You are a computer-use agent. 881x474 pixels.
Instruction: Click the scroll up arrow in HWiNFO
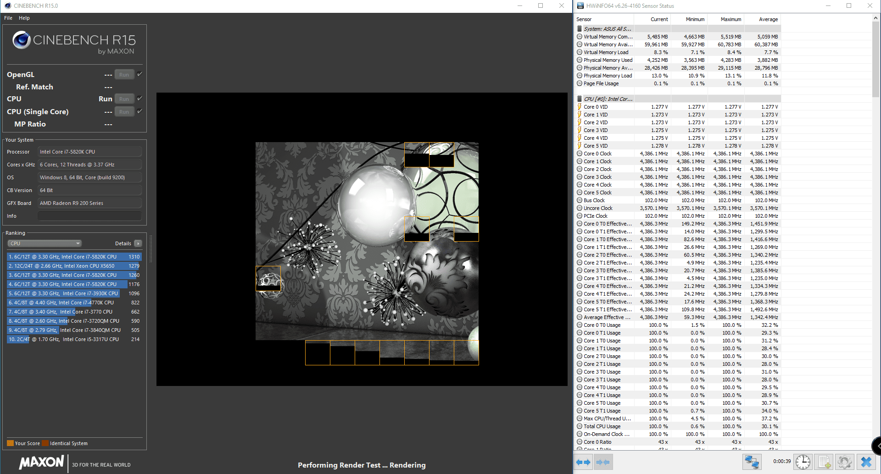[x=875, y=18]
